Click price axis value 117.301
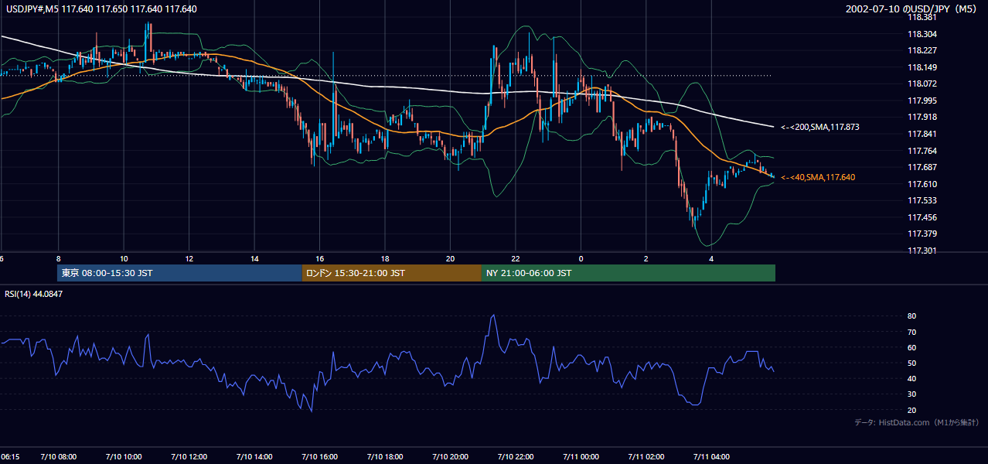The height and width of the screenshot is (464, 988). coord(922,251)
